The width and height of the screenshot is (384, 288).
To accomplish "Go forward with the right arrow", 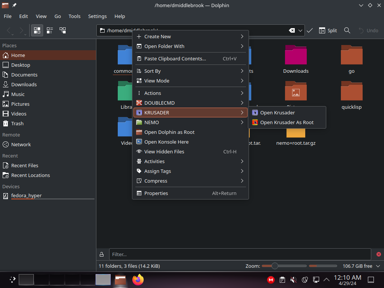I will coord(21,30).
